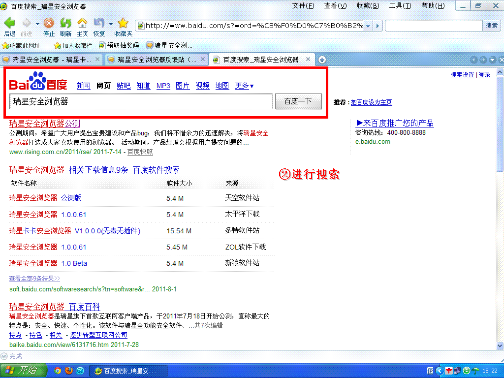Open Baidu 知道 category
This screenshot has width=504, height=378.
coord(143,86)
